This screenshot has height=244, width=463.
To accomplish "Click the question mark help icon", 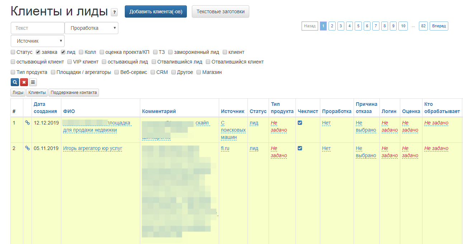I will 114,13.
